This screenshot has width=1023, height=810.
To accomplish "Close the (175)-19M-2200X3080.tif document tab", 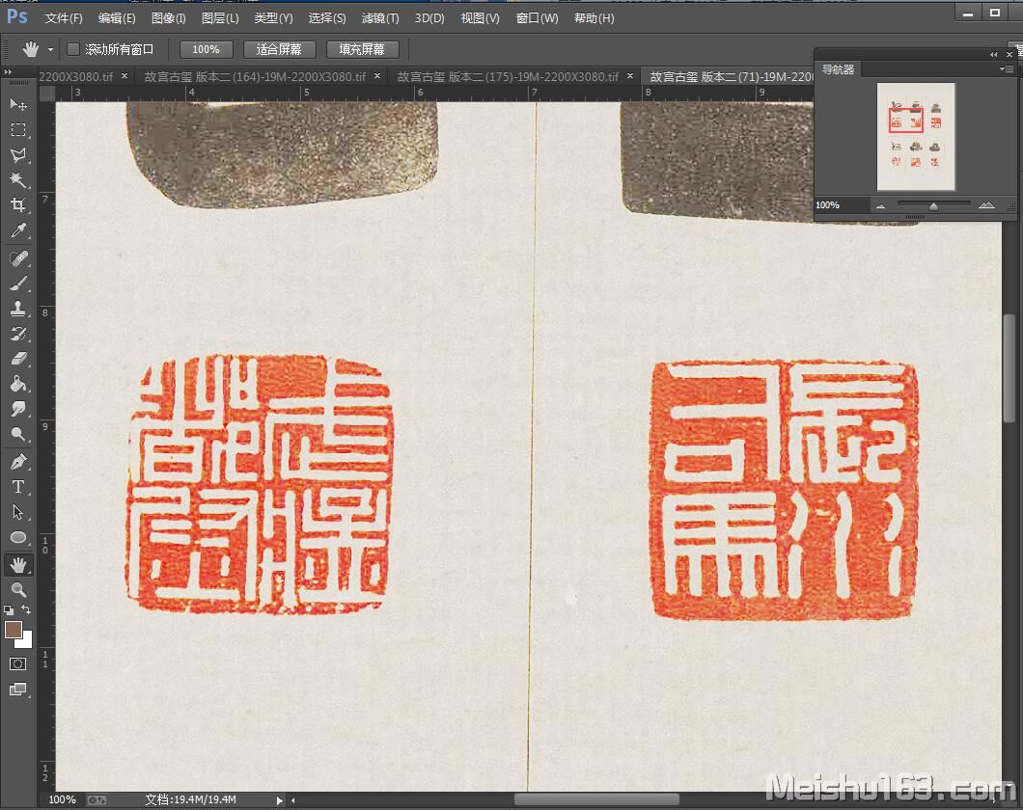I will pyautogui.click(x=629, y=76).
